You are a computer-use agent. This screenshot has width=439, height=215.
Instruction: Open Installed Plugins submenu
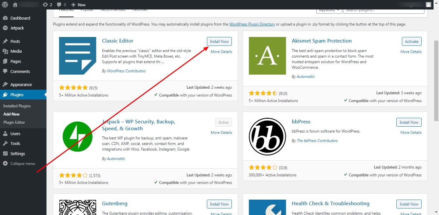[x=17, y=106]
